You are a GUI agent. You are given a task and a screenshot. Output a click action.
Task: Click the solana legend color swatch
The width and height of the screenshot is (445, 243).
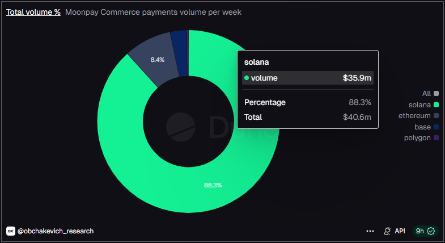[436, 104]
